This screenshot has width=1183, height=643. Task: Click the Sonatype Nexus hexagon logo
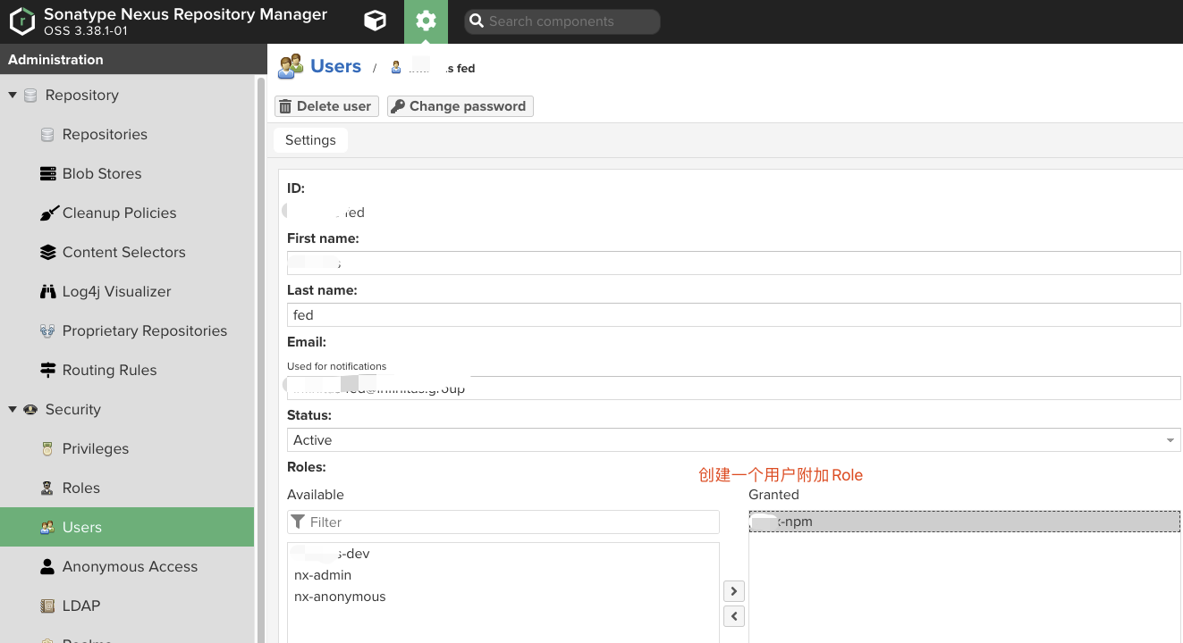click(21, 21)
